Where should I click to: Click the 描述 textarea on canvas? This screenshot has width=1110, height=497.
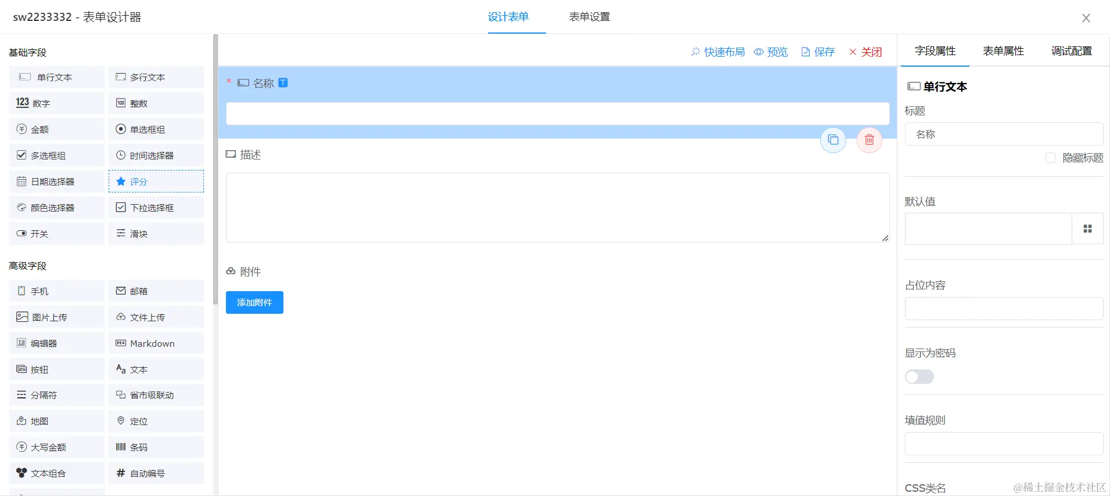[x=558, y=208]
